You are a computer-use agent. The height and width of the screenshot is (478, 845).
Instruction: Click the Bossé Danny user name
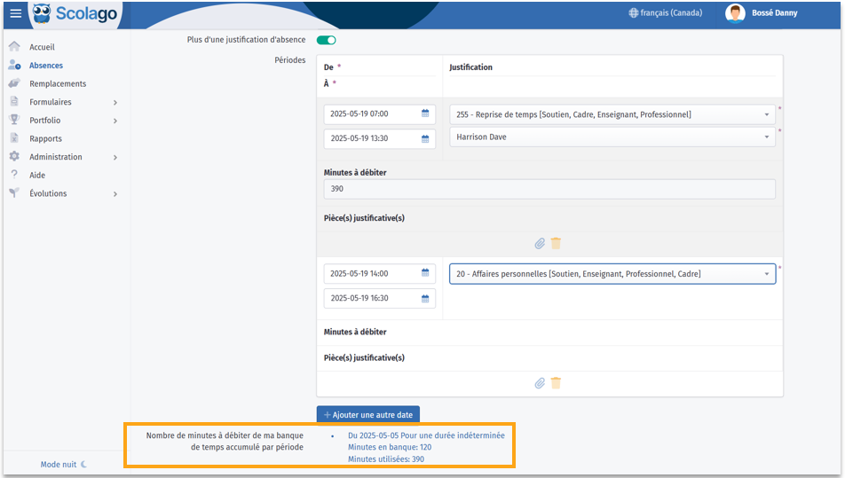[774, 13]
